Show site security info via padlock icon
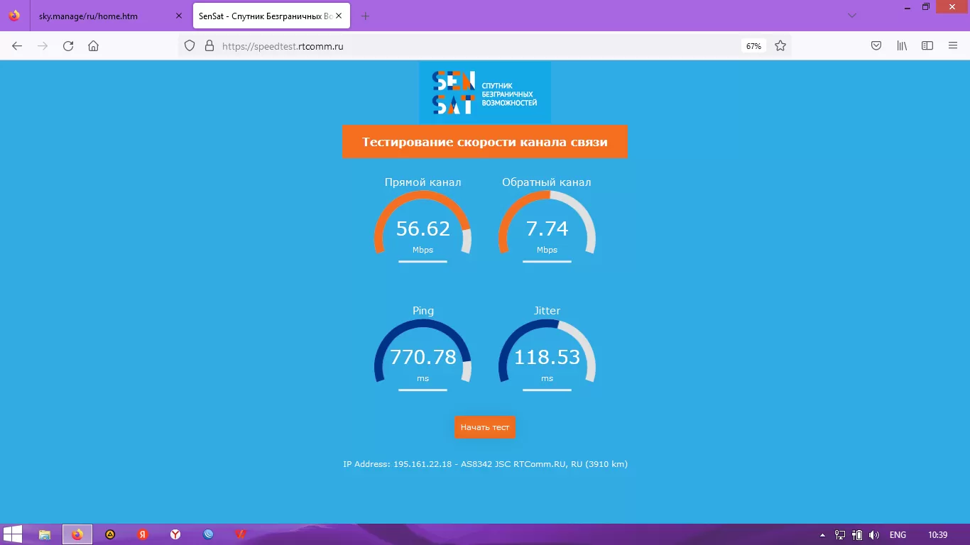Image resolution: width=970 pixels, height=545 pixels. click(209, 45)
